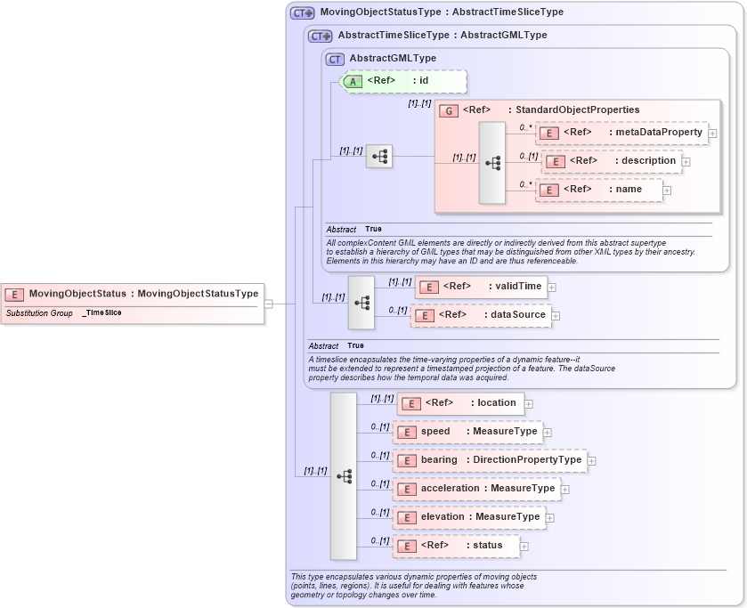Select the CT icon of AbstractGMLType
Screen dimensions: 747x608
(x=334, y=58)
